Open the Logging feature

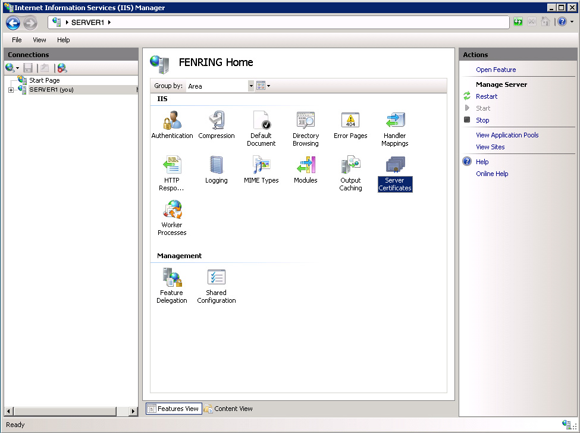pos(217,170)
